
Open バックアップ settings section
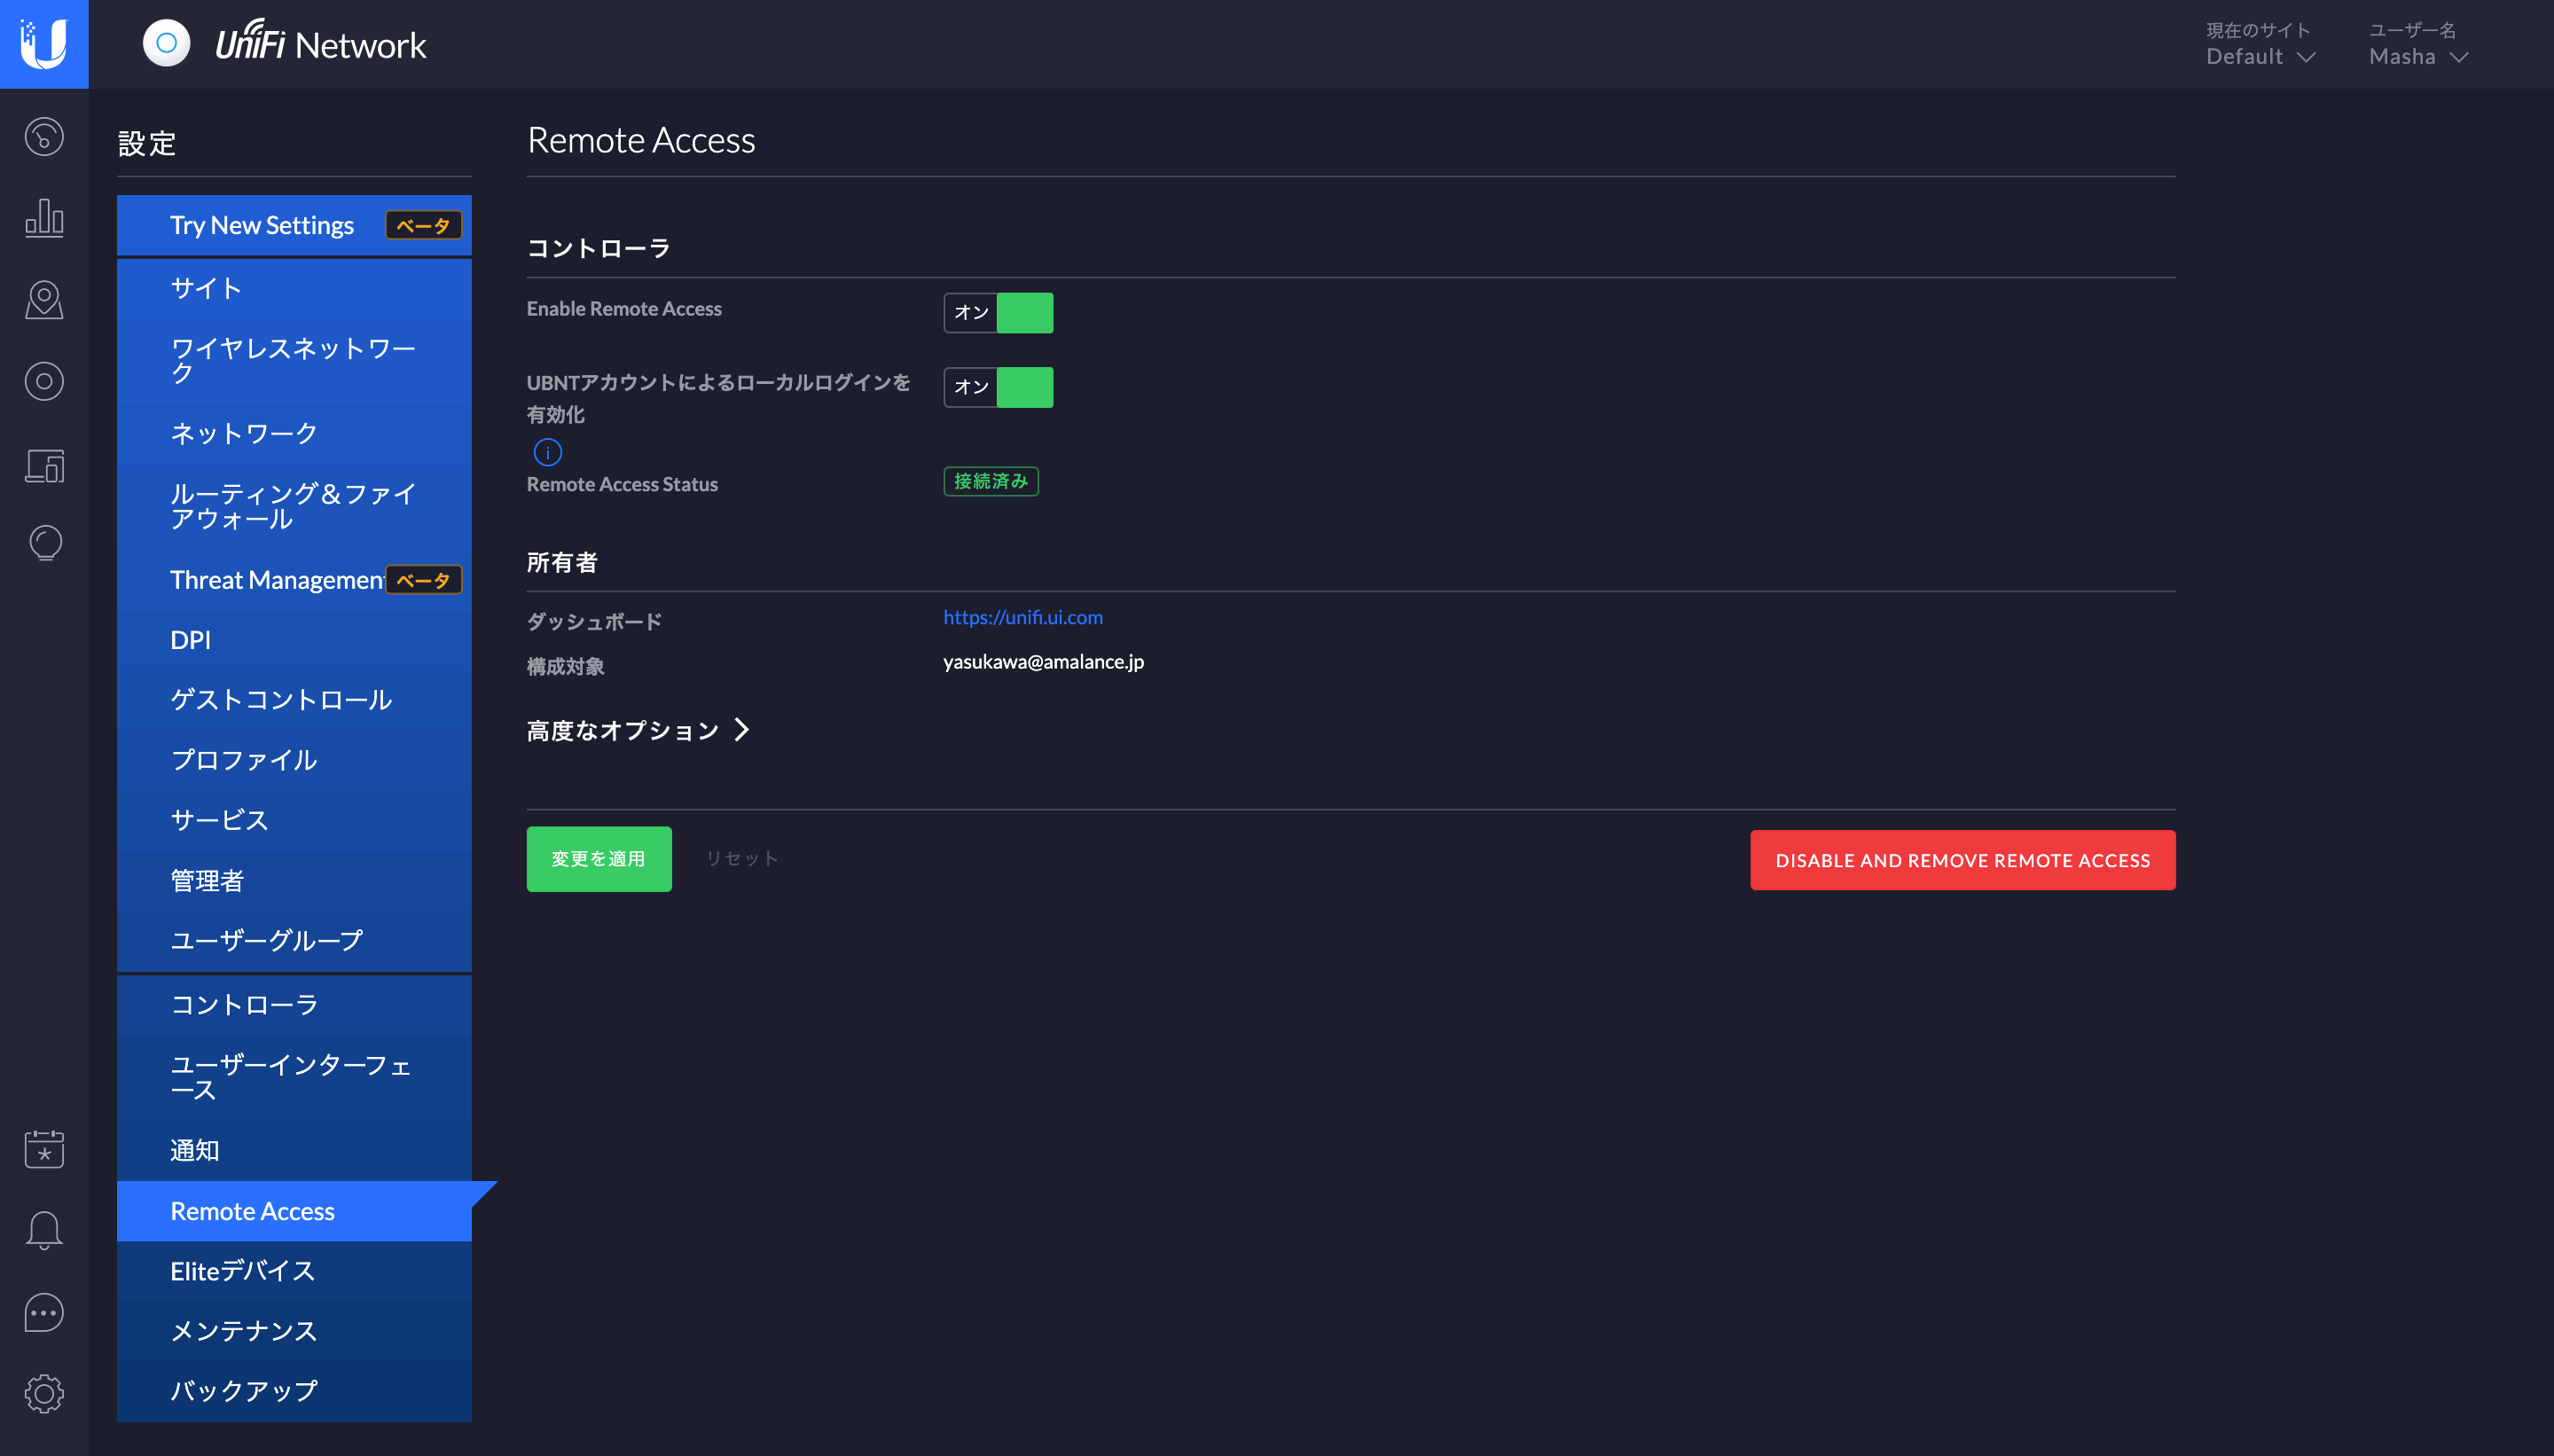pos(294,1391)
